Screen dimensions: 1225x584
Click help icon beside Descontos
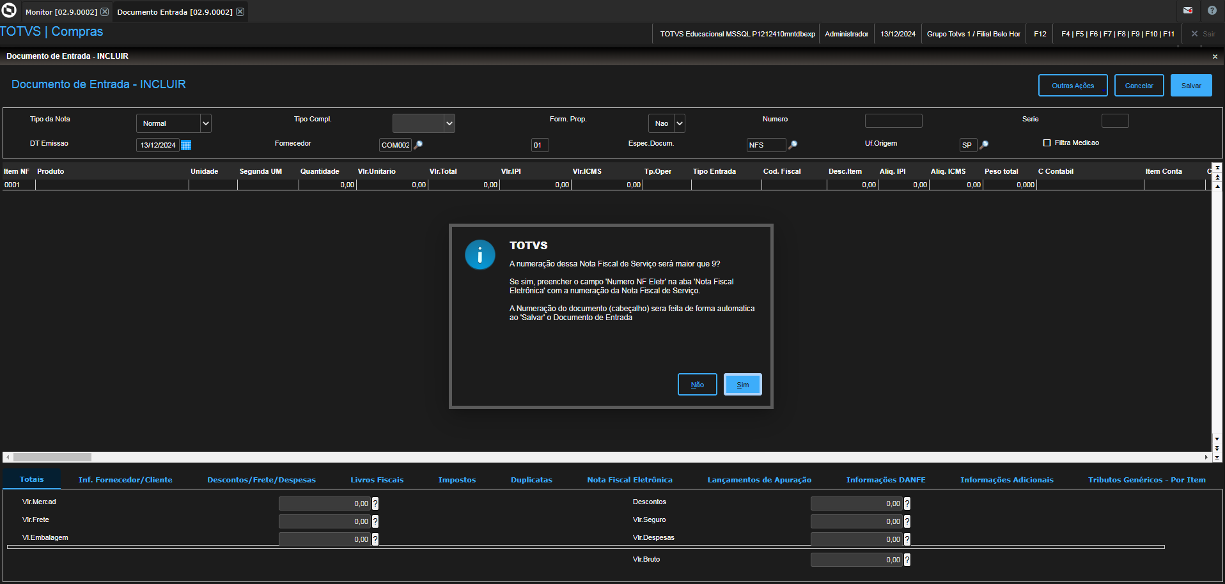point(907,503)
